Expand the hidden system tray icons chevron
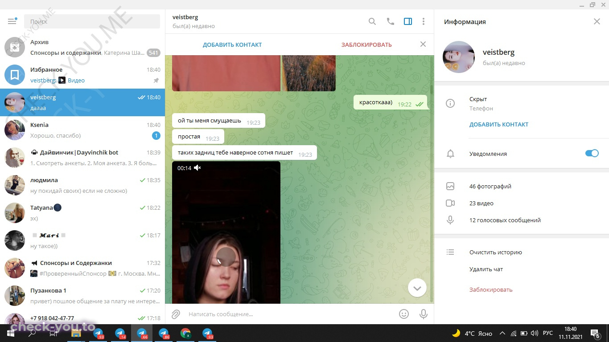The height and width of the screenshot is (342, 609). [x=502, y=333]
